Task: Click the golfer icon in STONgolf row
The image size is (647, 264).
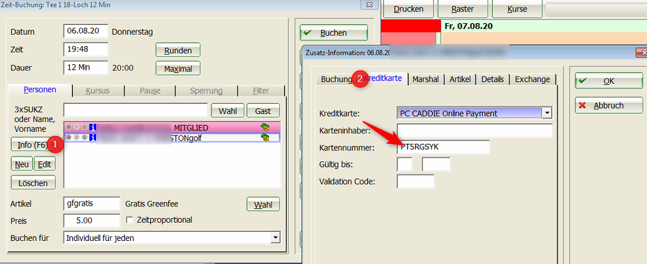Action: click(x=265, y=138)
